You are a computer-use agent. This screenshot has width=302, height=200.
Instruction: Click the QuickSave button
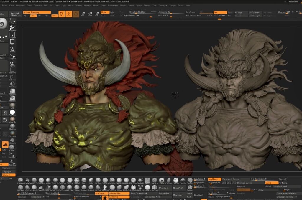293,2
